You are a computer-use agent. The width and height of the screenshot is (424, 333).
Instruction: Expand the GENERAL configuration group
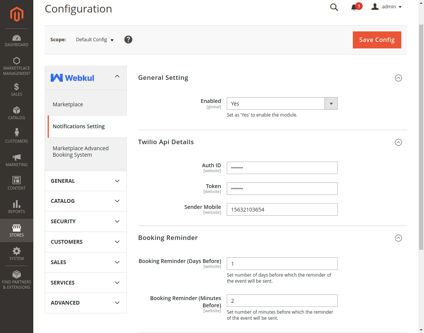86,181
